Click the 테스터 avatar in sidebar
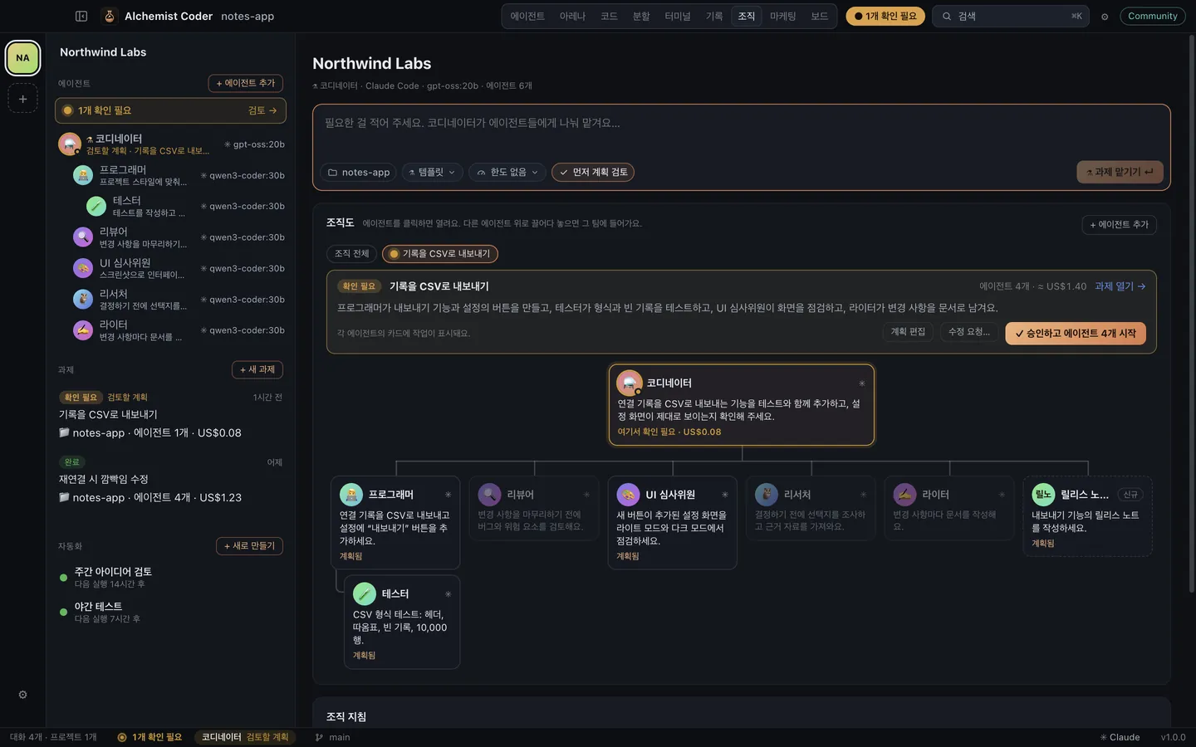This screenshot has height=747, width=1196. (96, 206)
